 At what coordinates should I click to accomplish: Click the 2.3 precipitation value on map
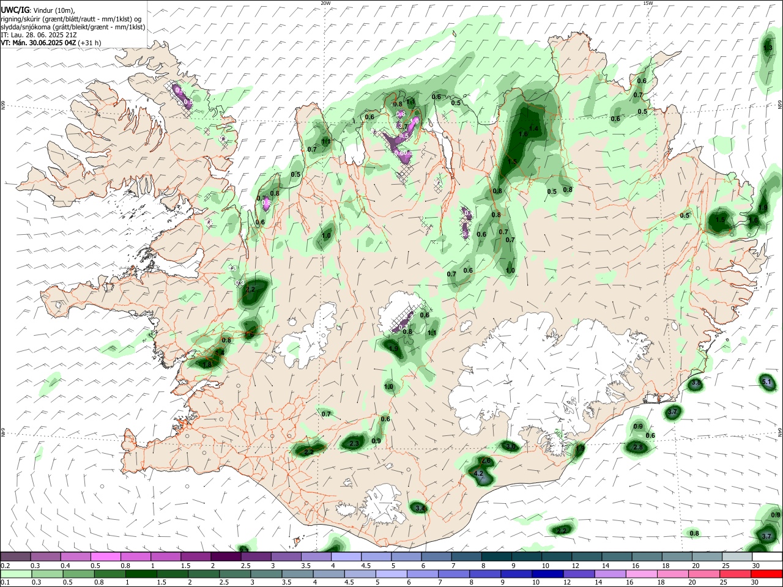[x=354, y=443]
